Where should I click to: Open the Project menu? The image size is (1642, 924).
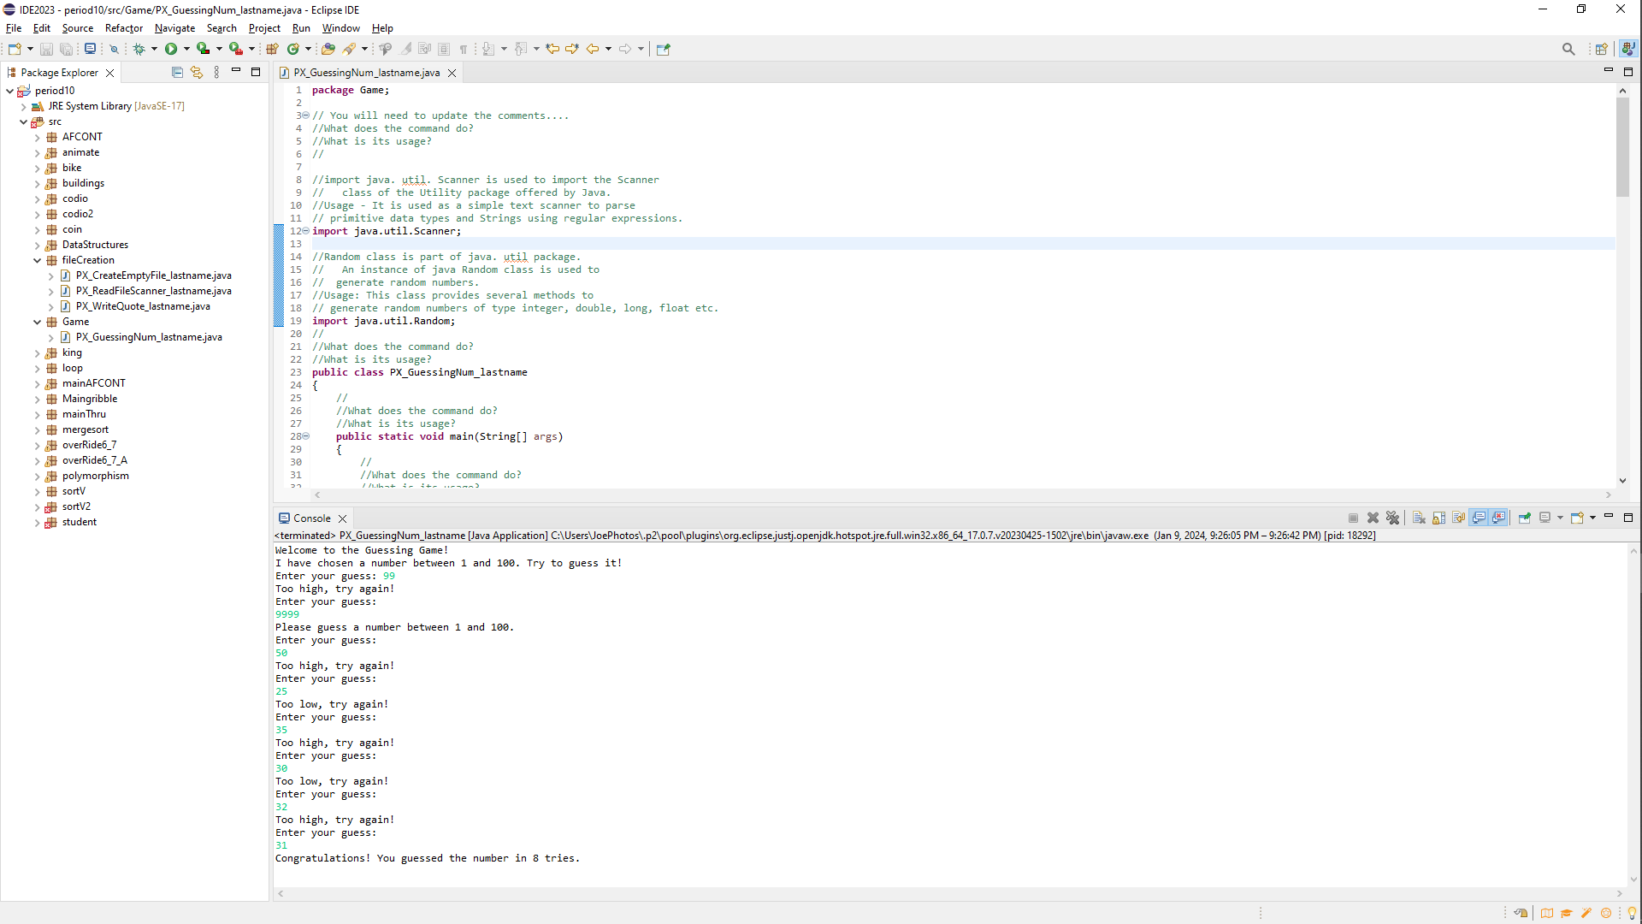264,28
